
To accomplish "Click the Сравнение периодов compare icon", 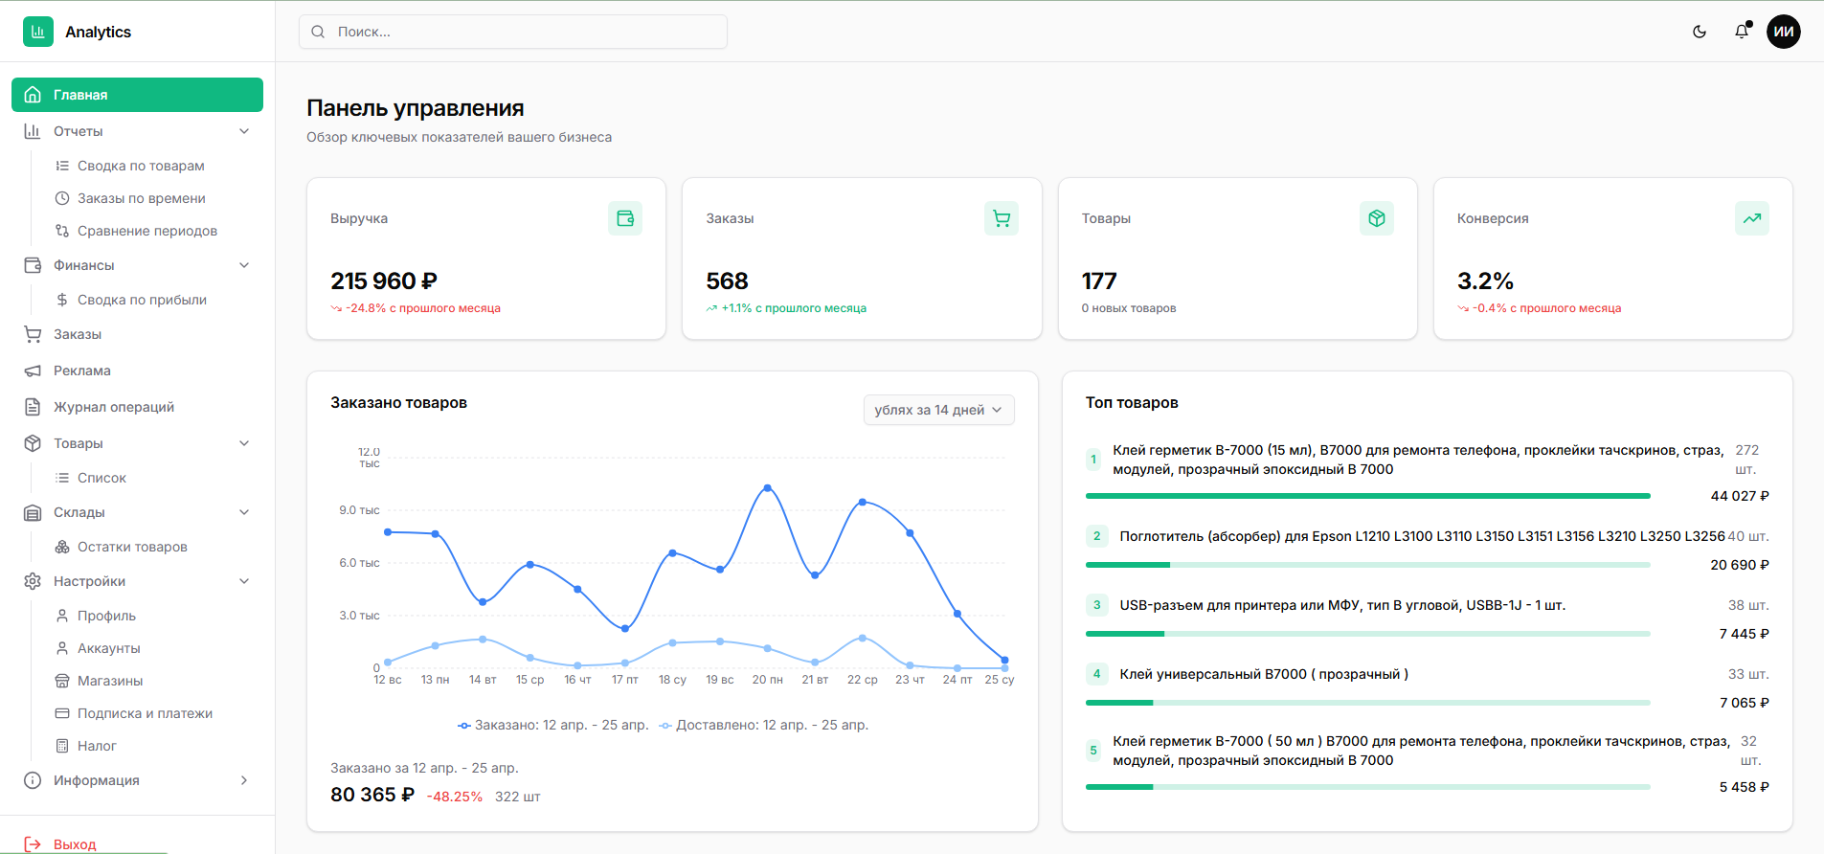I will pyautogui.click(x=62, y=231).
